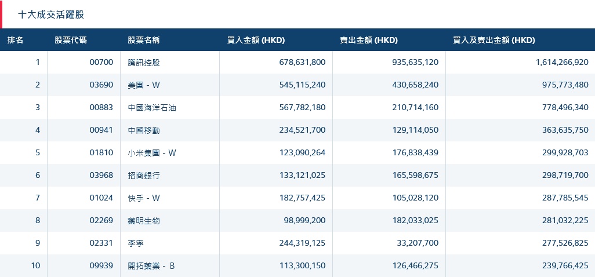
Task: Click sell amount 182,033,025
Action: click(x=415, y=221)
